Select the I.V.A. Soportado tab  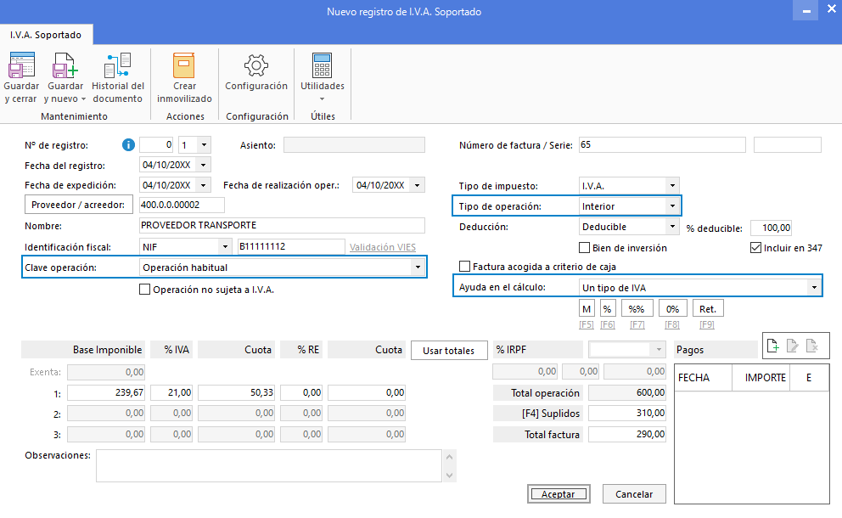46,35
